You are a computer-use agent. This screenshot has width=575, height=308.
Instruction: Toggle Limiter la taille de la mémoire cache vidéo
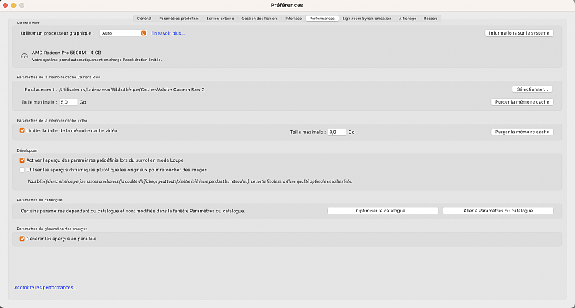(x=22, y=131)
